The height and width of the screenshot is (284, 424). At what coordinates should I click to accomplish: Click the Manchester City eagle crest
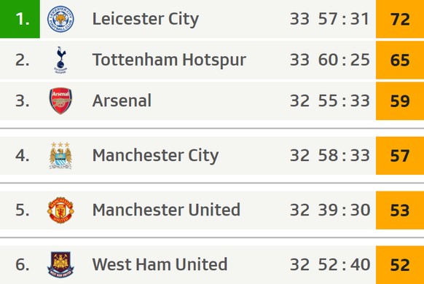pos(61,156)
